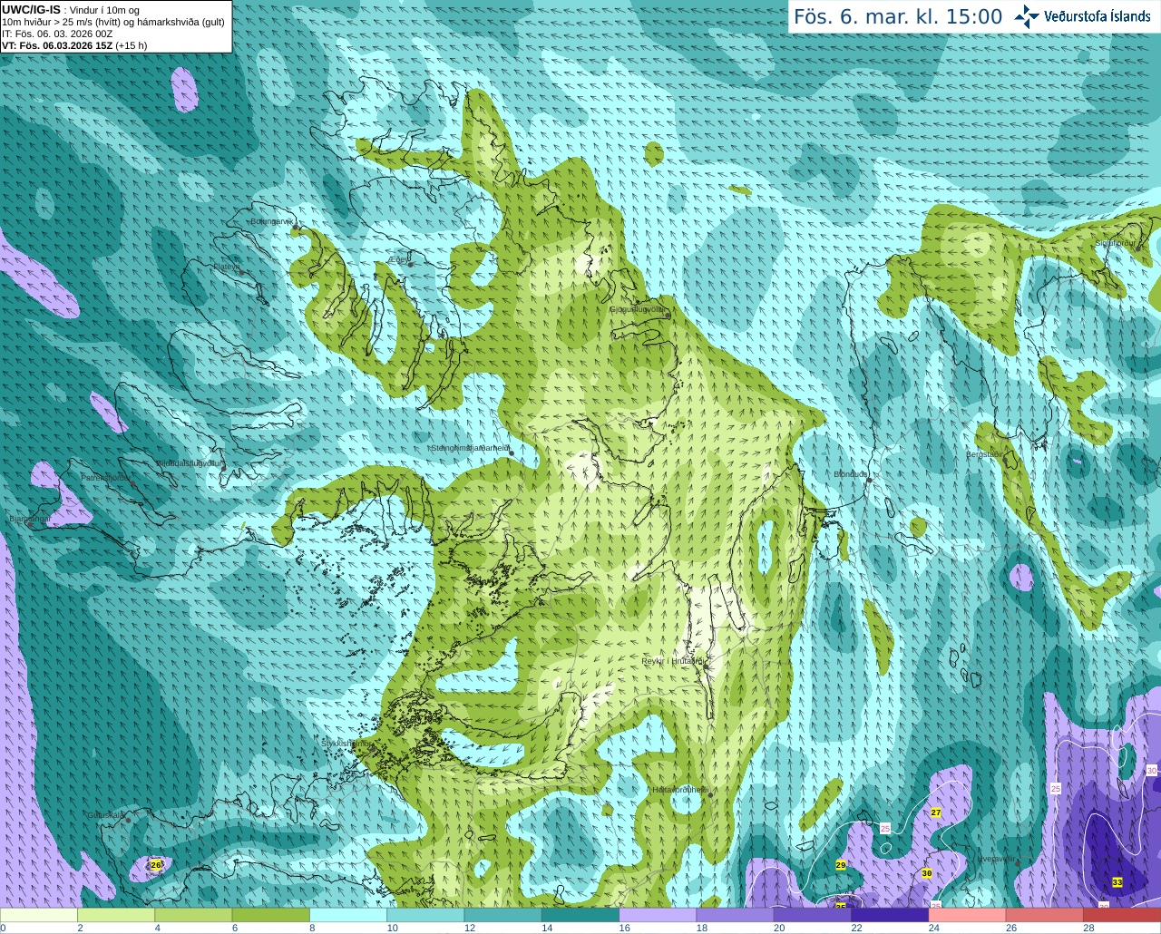Click the yellow 27 peak gust marker
Image resolution: width=1161 pixels, height=934 pixels.
click(936, 812)
